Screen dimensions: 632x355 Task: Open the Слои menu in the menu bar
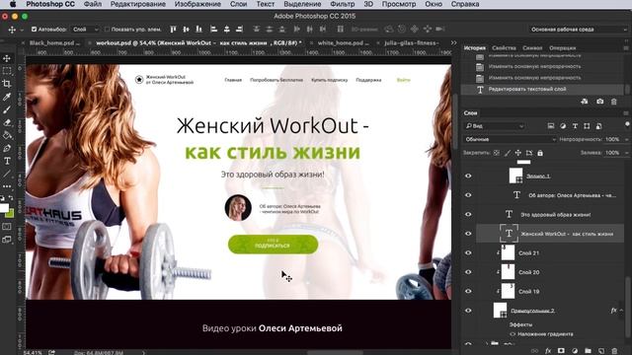[238, 4]
